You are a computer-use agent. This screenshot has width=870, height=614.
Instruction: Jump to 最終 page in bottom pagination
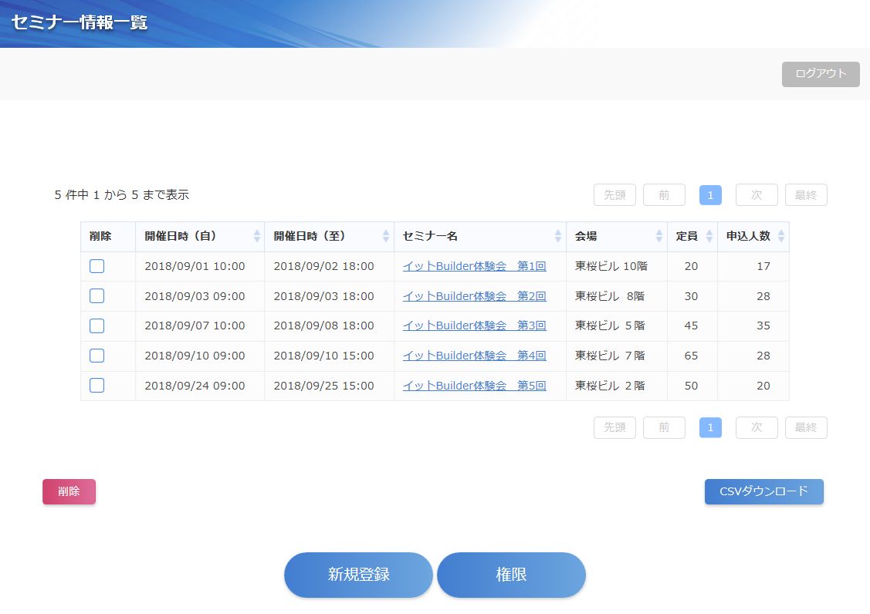click(x=805, y=427)
